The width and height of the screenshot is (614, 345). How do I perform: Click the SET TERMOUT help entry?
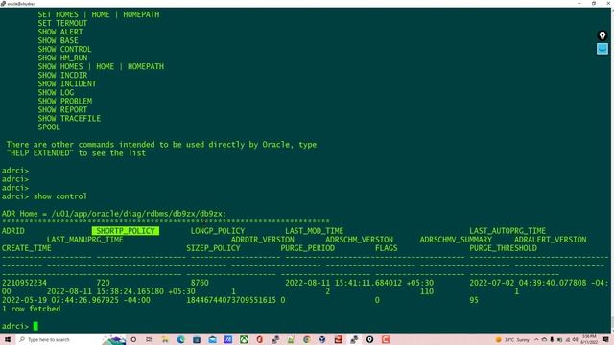click(62, 23)
